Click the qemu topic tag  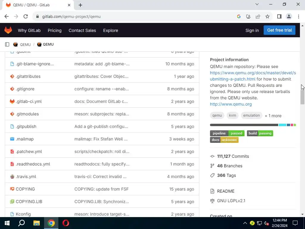pos(217,115)
